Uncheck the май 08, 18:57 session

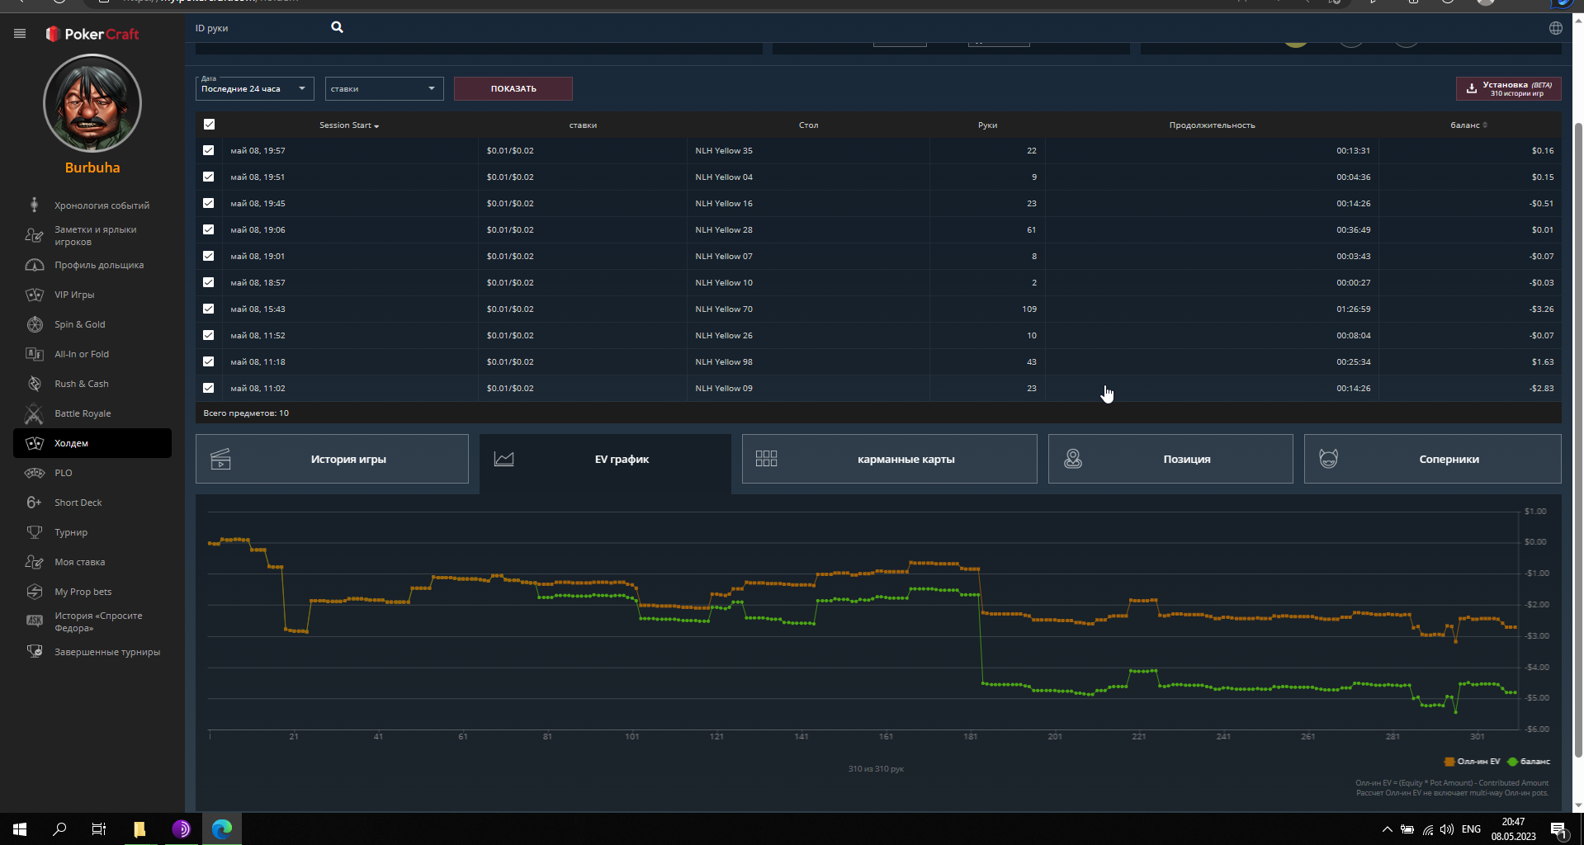208,282
